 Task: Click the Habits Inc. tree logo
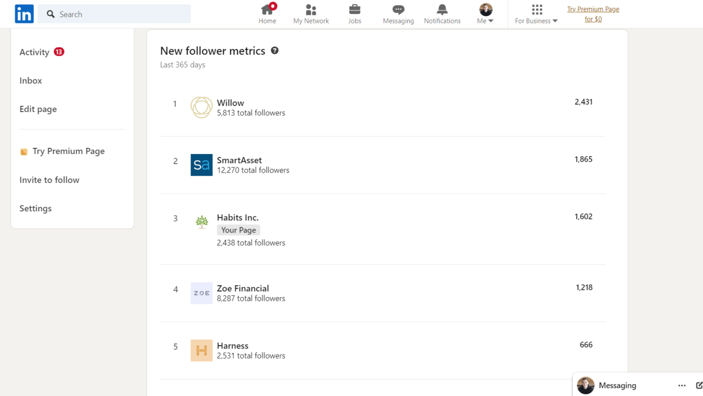click(x=201, y=222)
